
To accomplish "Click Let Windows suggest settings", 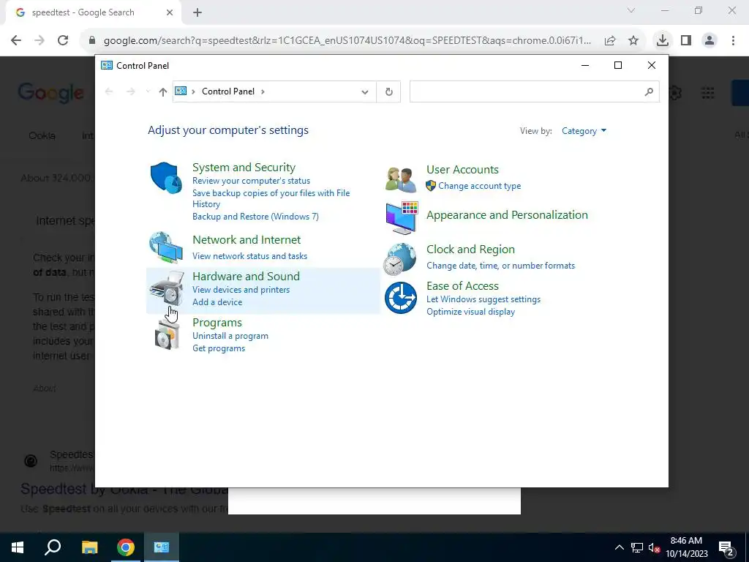I will [483, 299].
